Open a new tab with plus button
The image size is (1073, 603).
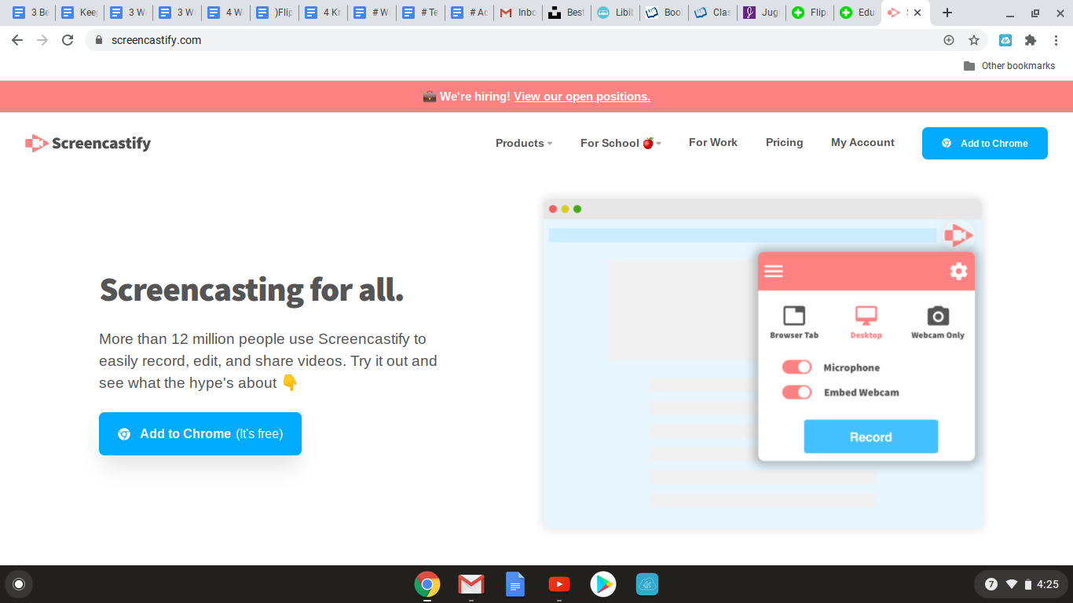[947, 13]
